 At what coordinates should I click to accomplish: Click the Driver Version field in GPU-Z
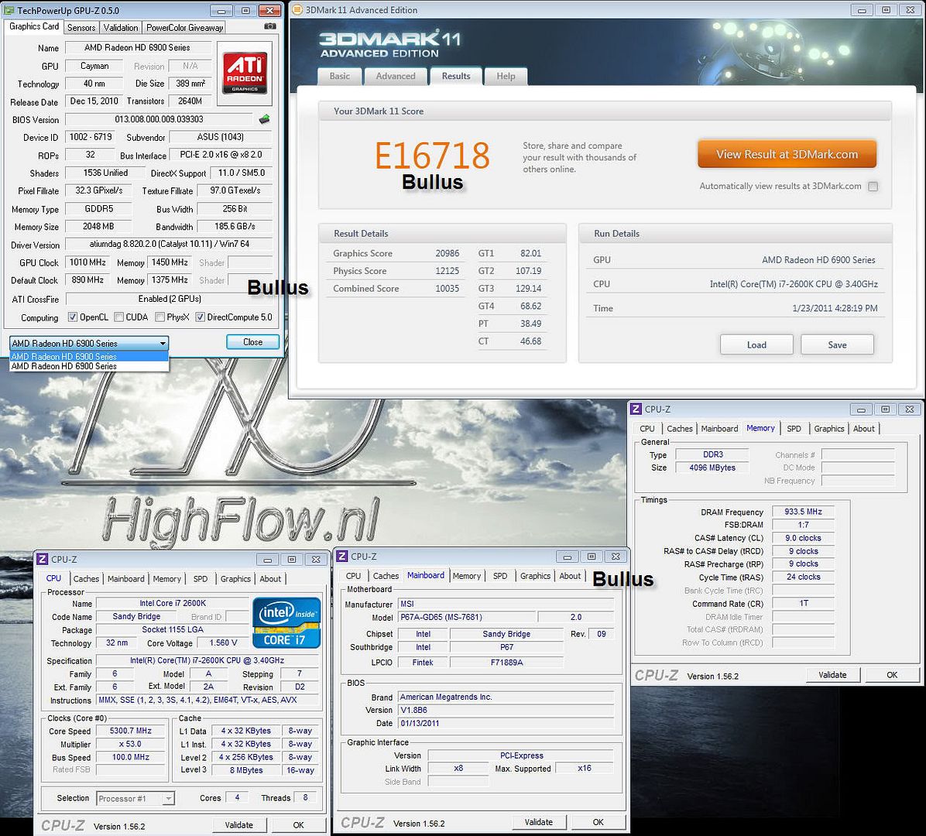pyautogui.click(x=169, y=244)
